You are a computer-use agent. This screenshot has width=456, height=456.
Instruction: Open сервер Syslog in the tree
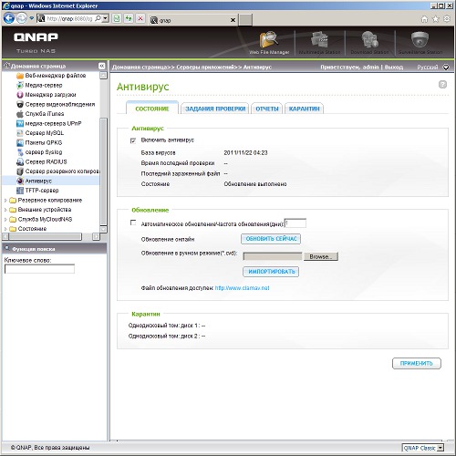point(44,152)
